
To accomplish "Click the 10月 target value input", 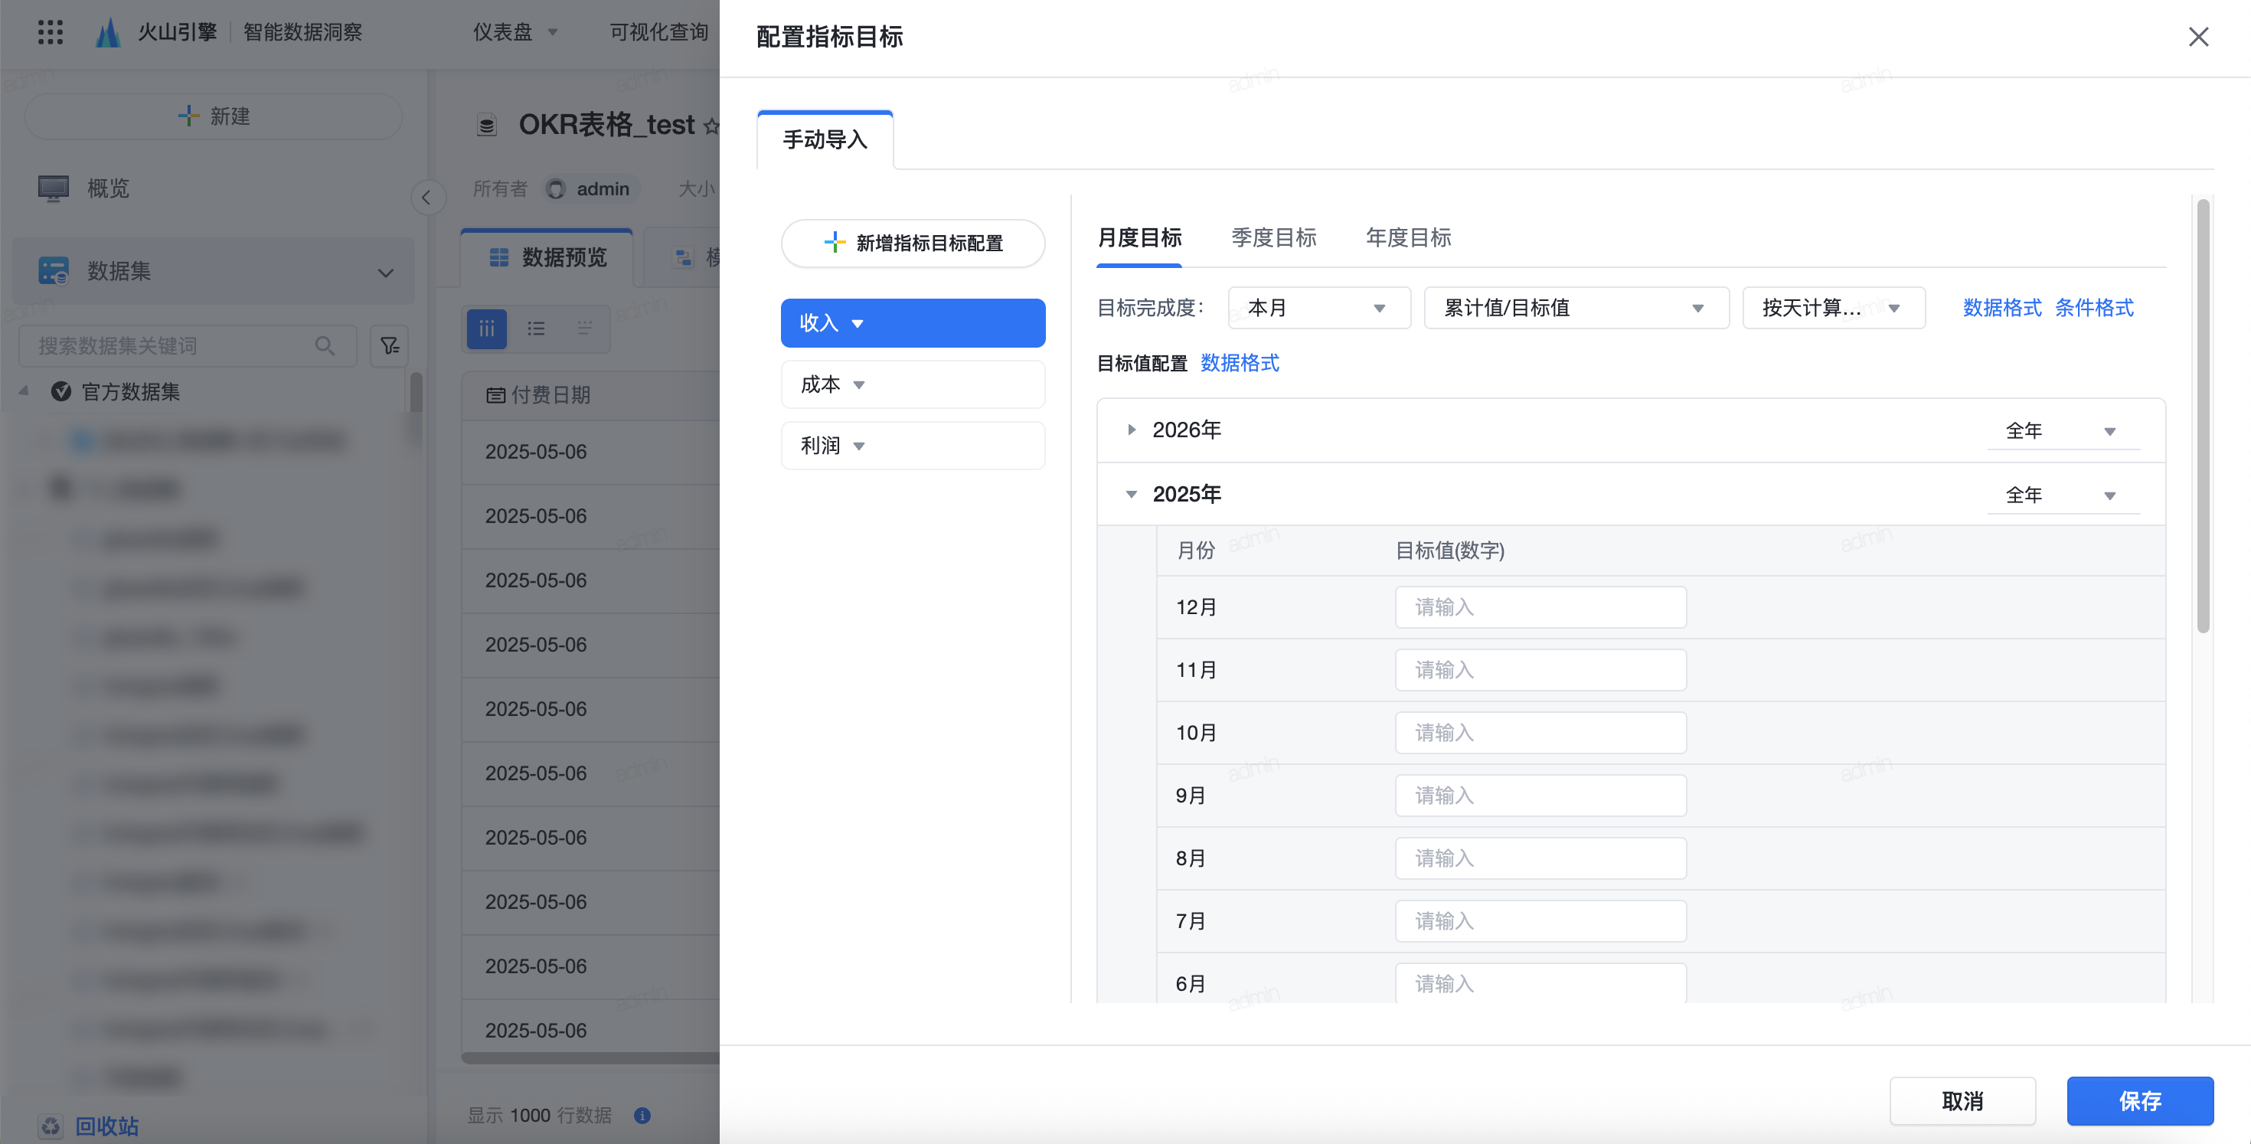I will point(1540,732).
